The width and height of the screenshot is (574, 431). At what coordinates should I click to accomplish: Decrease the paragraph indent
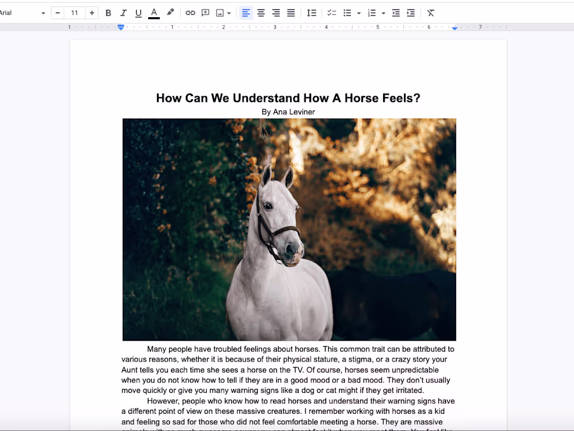pyautogui.click(x=396, y=13)
